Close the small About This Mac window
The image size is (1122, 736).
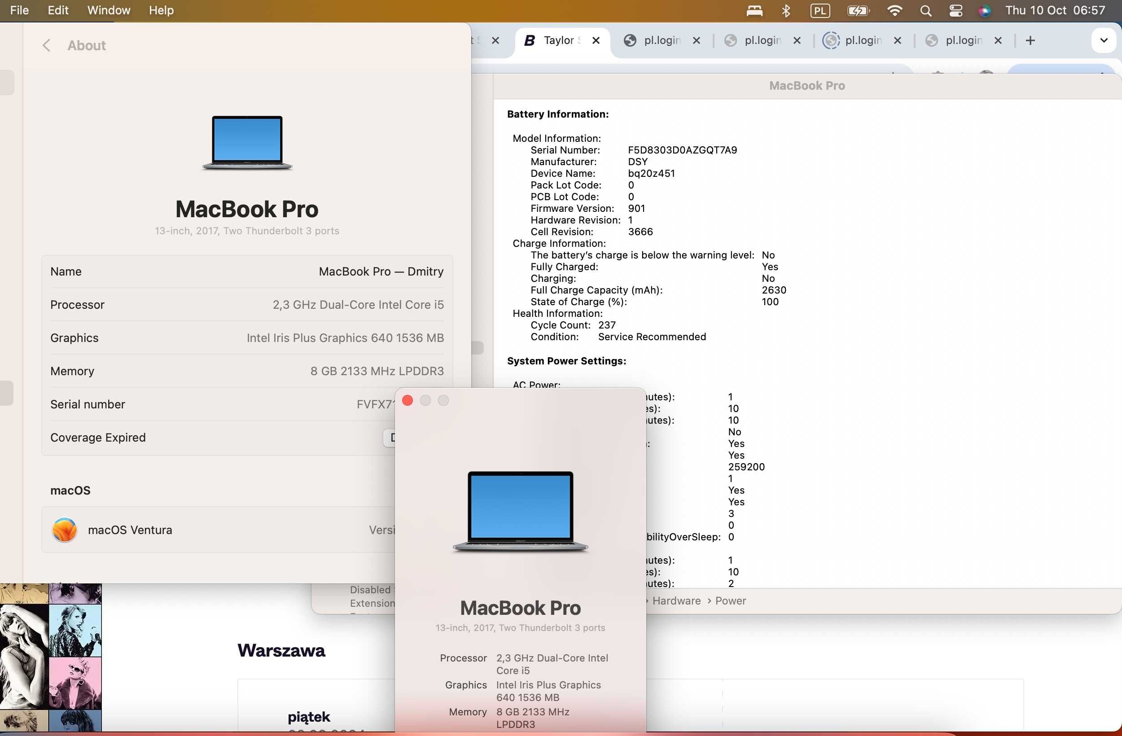pyautogui.click(x=408, y=400)
